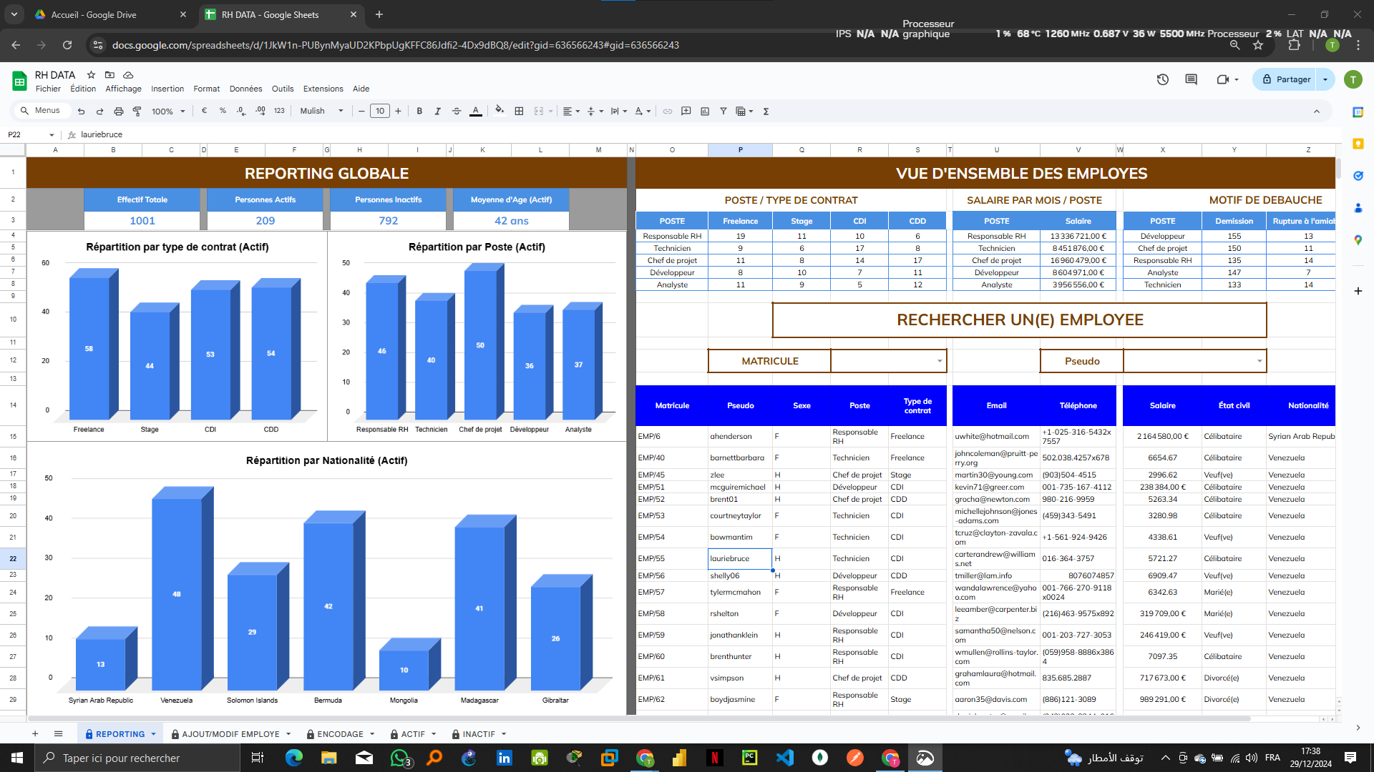
Task: Create a filter using the funnel icon
Action: click(x=723, y=111)
